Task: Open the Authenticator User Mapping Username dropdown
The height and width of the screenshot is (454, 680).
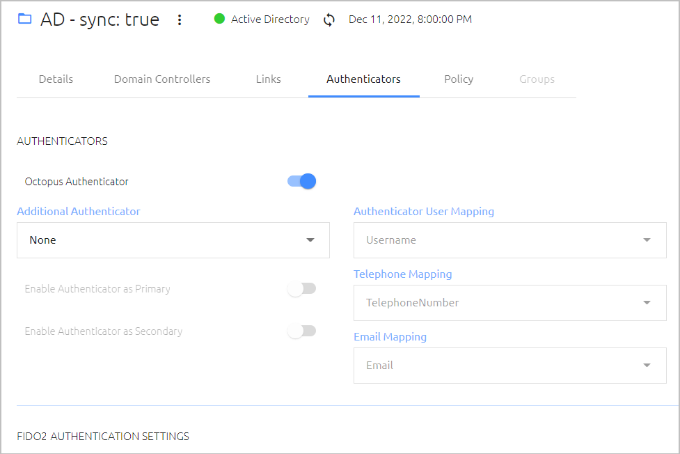Action: tap(510, 240)
